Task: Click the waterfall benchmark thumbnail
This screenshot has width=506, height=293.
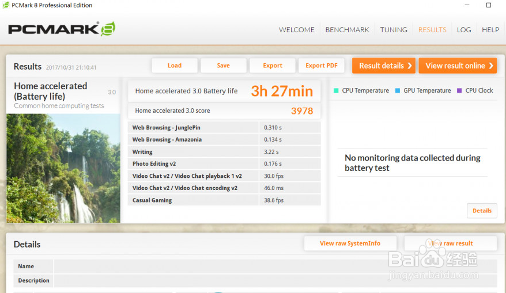Action: pos(63,168)
